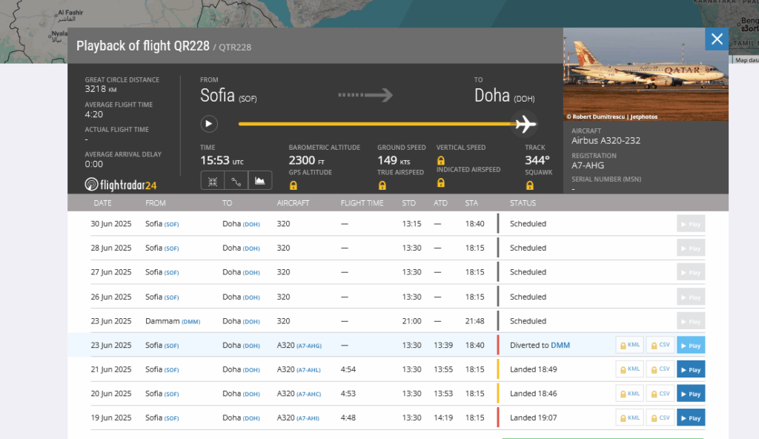
Task: Close the flight playback panel
Action: pos(717,39)
